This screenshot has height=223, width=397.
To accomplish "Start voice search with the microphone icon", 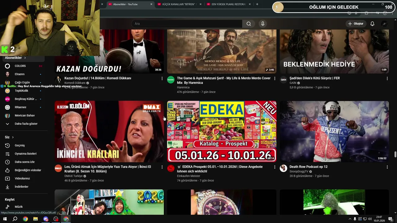I will pyautogui.click(x=263, y=24).
